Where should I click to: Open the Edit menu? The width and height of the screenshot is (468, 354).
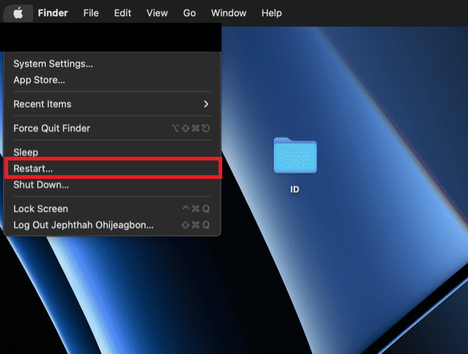(123, 13)
